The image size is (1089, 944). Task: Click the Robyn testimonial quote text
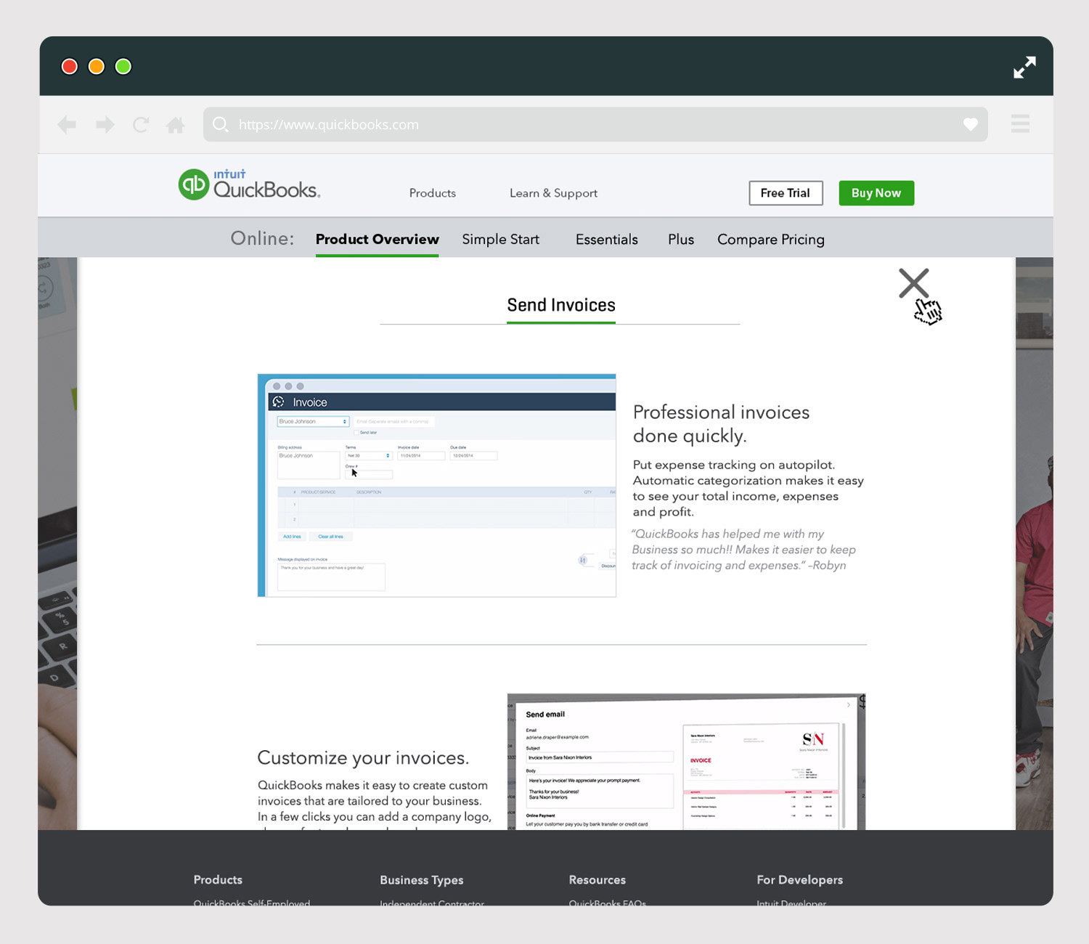pyautogui.click(x=743, y=550)
